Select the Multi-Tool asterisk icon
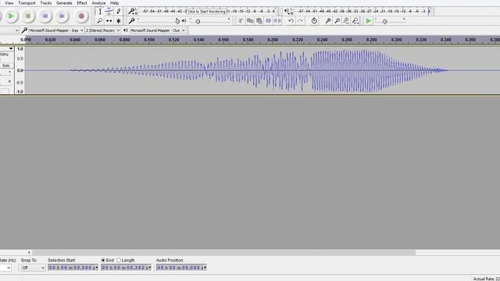The height and width of the screenshot is (281, 500). click(x=118, y=21)
